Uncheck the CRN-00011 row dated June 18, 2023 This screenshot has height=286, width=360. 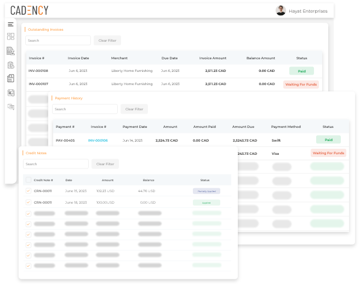coord(28,202)
